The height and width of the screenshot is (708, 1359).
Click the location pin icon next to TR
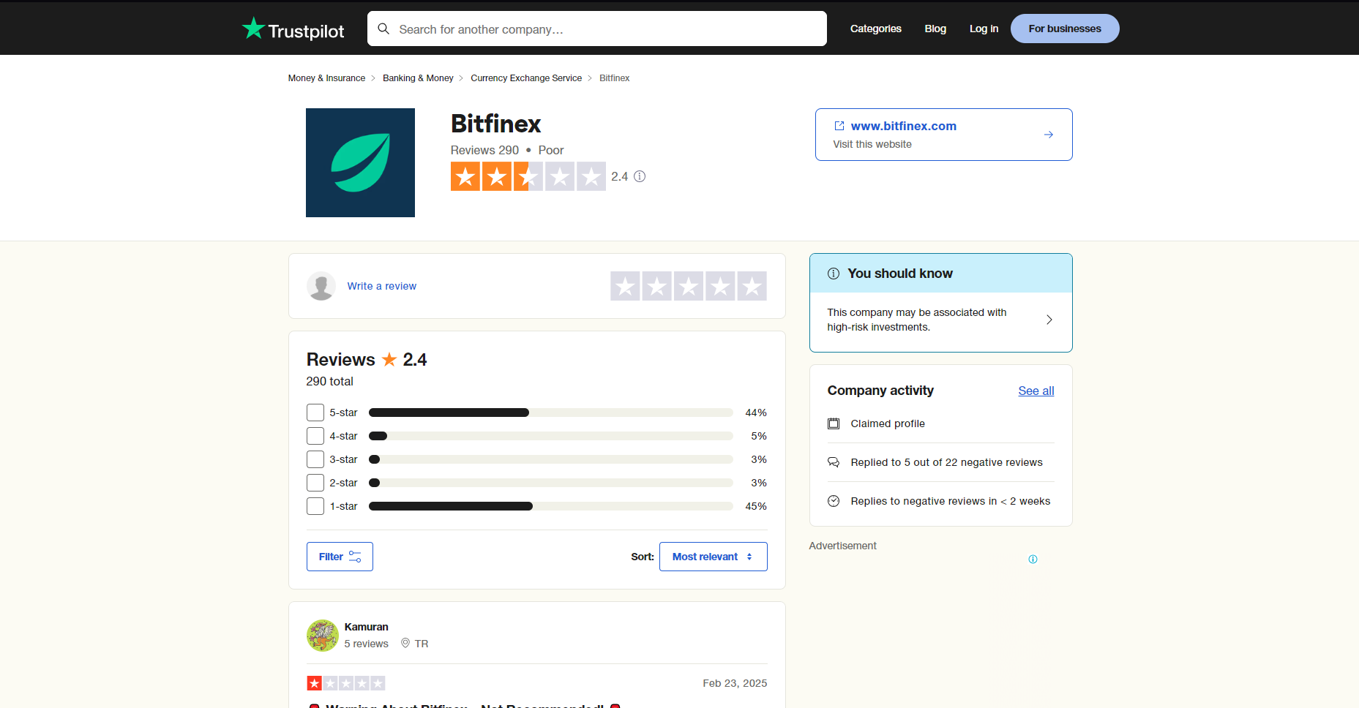[x=405, y=643]
